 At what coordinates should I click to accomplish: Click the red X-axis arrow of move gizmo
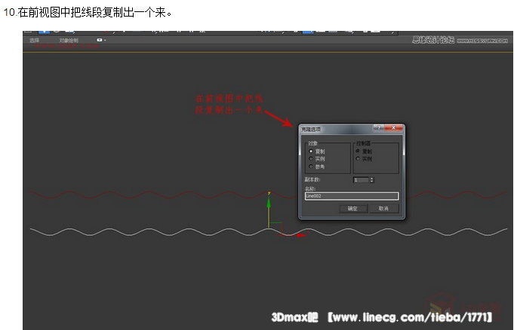[301, 235]
